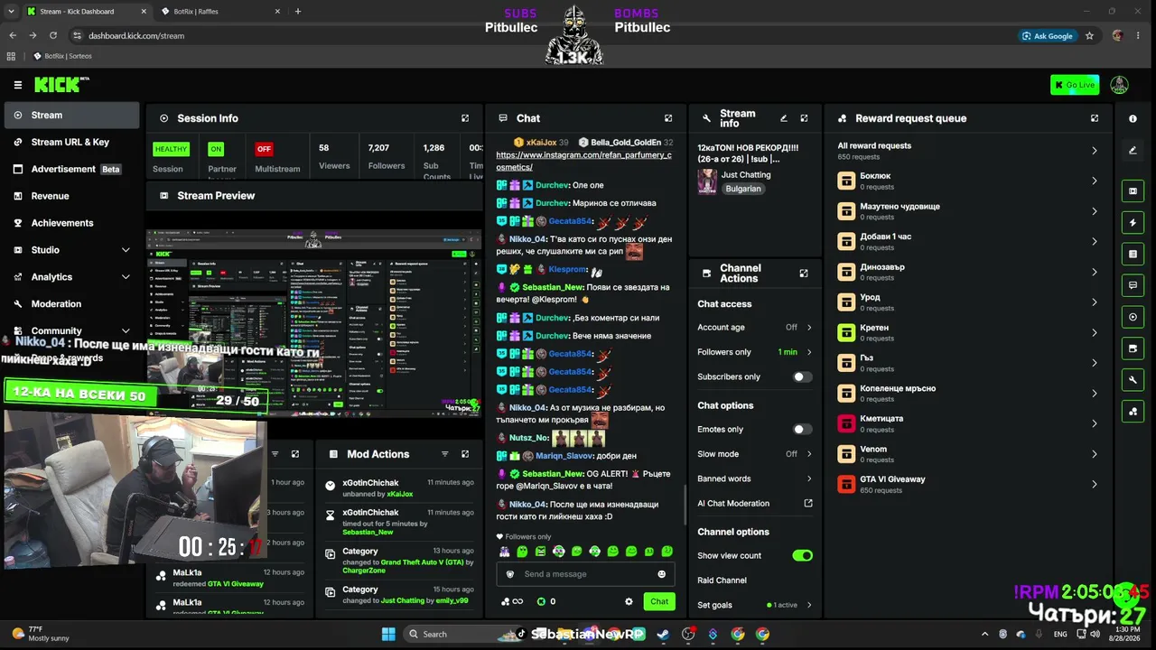The width and height of the screenshot is (1156, 650).
Task: Click the Bulgarian language tag in Stream info
Action: (x=743, y=189)
